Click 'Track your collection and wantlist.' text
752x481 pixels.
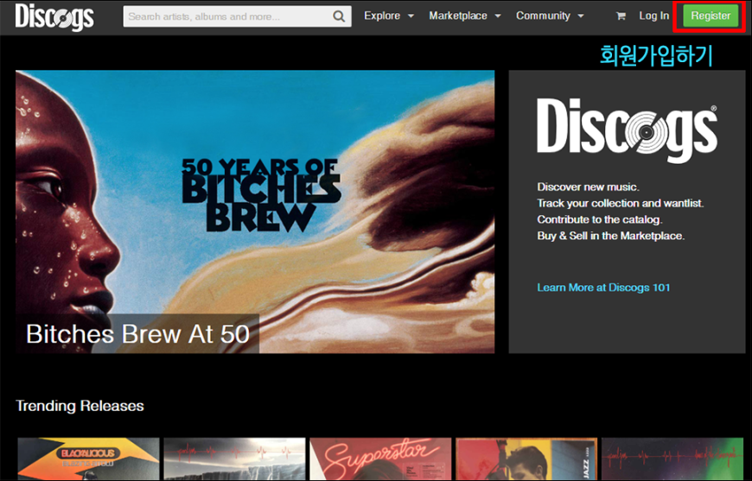[x=620, y=203]
